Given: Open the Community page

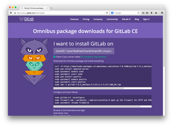Looking at the screenshot, I should [112, 19].
